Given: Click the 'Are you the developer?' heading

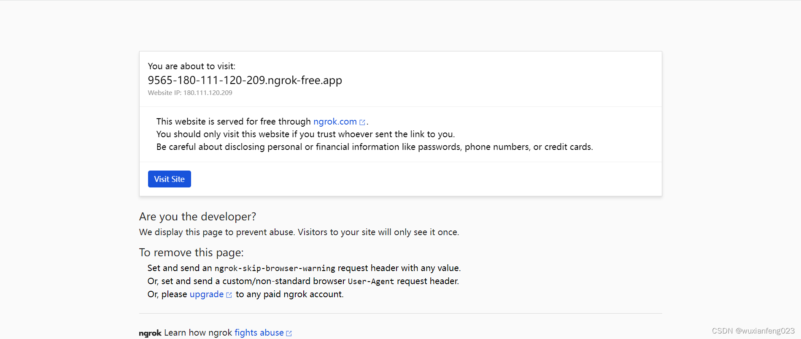Looking at the screenshot, I should click(x=197, y=217).
